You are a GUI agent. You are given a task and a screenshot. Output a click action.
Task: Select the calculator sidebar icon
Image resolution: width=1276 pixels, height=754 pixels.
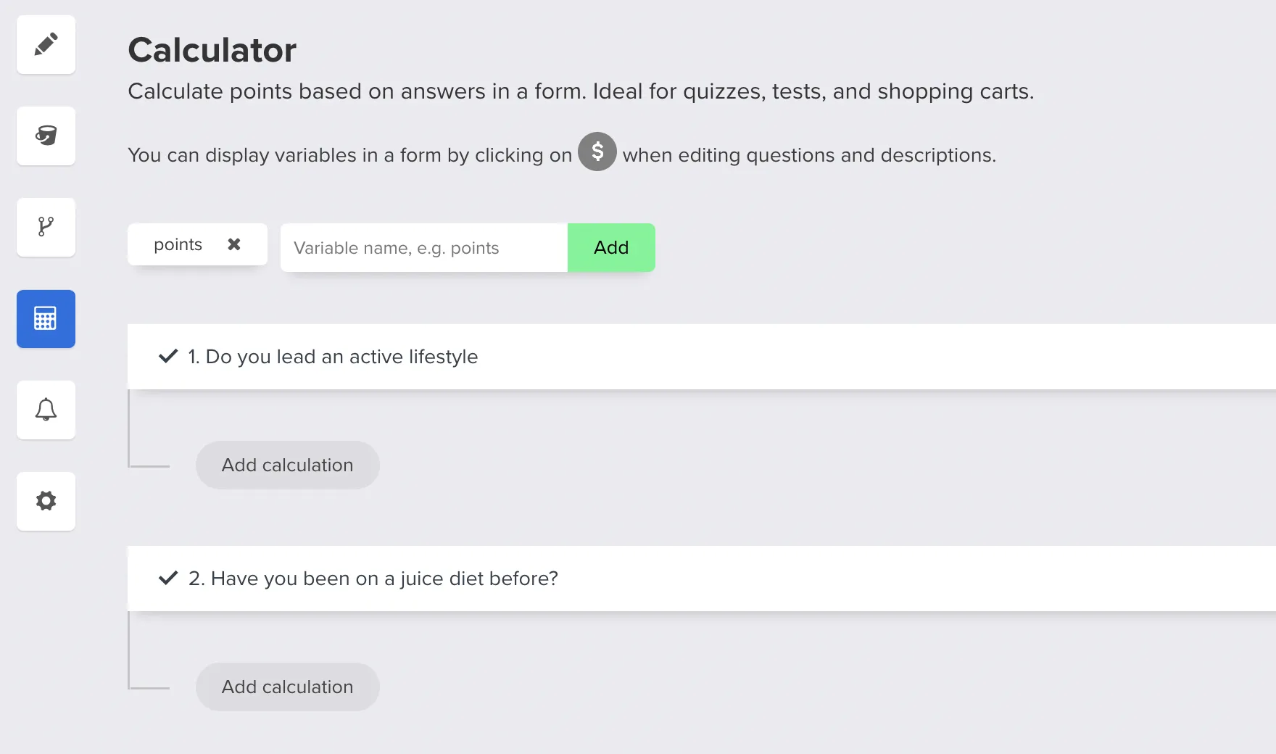coord(46,318)
